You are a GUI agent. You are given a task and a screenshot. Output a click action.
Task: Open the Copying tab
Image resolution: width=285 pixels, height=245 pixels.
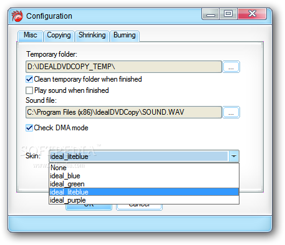(59, 36)
